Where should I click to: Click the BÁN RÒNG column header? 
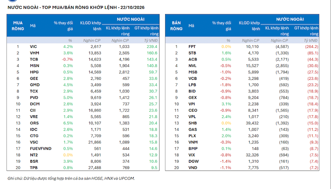(x=176, y=26)
